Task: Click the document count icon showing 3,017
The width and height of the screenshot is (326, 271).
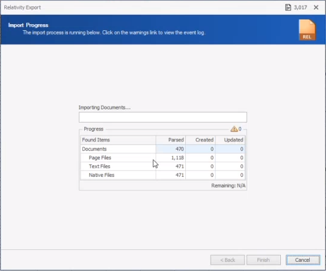Action: (x=288, y=7)
